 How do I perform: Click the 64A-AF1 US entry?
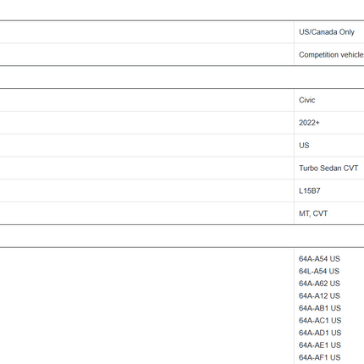[319, 357]
